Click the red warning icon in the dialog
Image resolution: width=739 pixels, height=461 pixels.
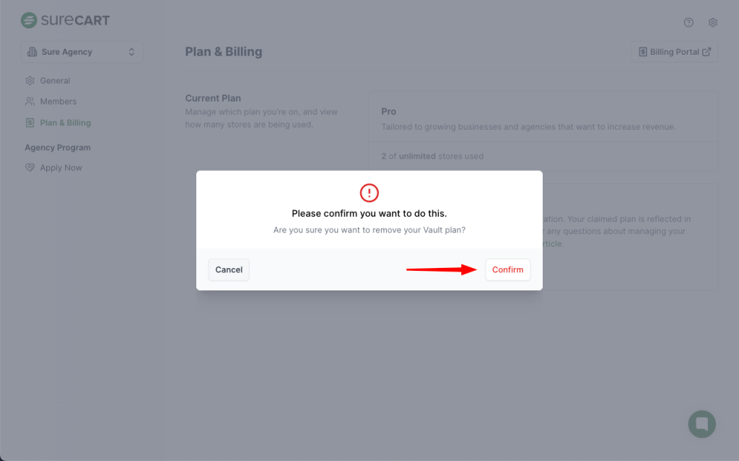tap(369, 192)
